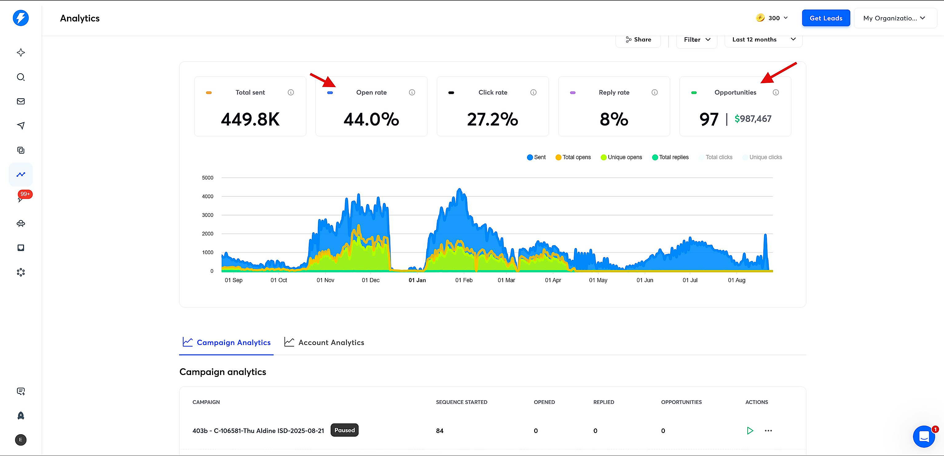Enable Unique clicks series in legend
Screen dimensions: 944x456
tap(762, 157)
